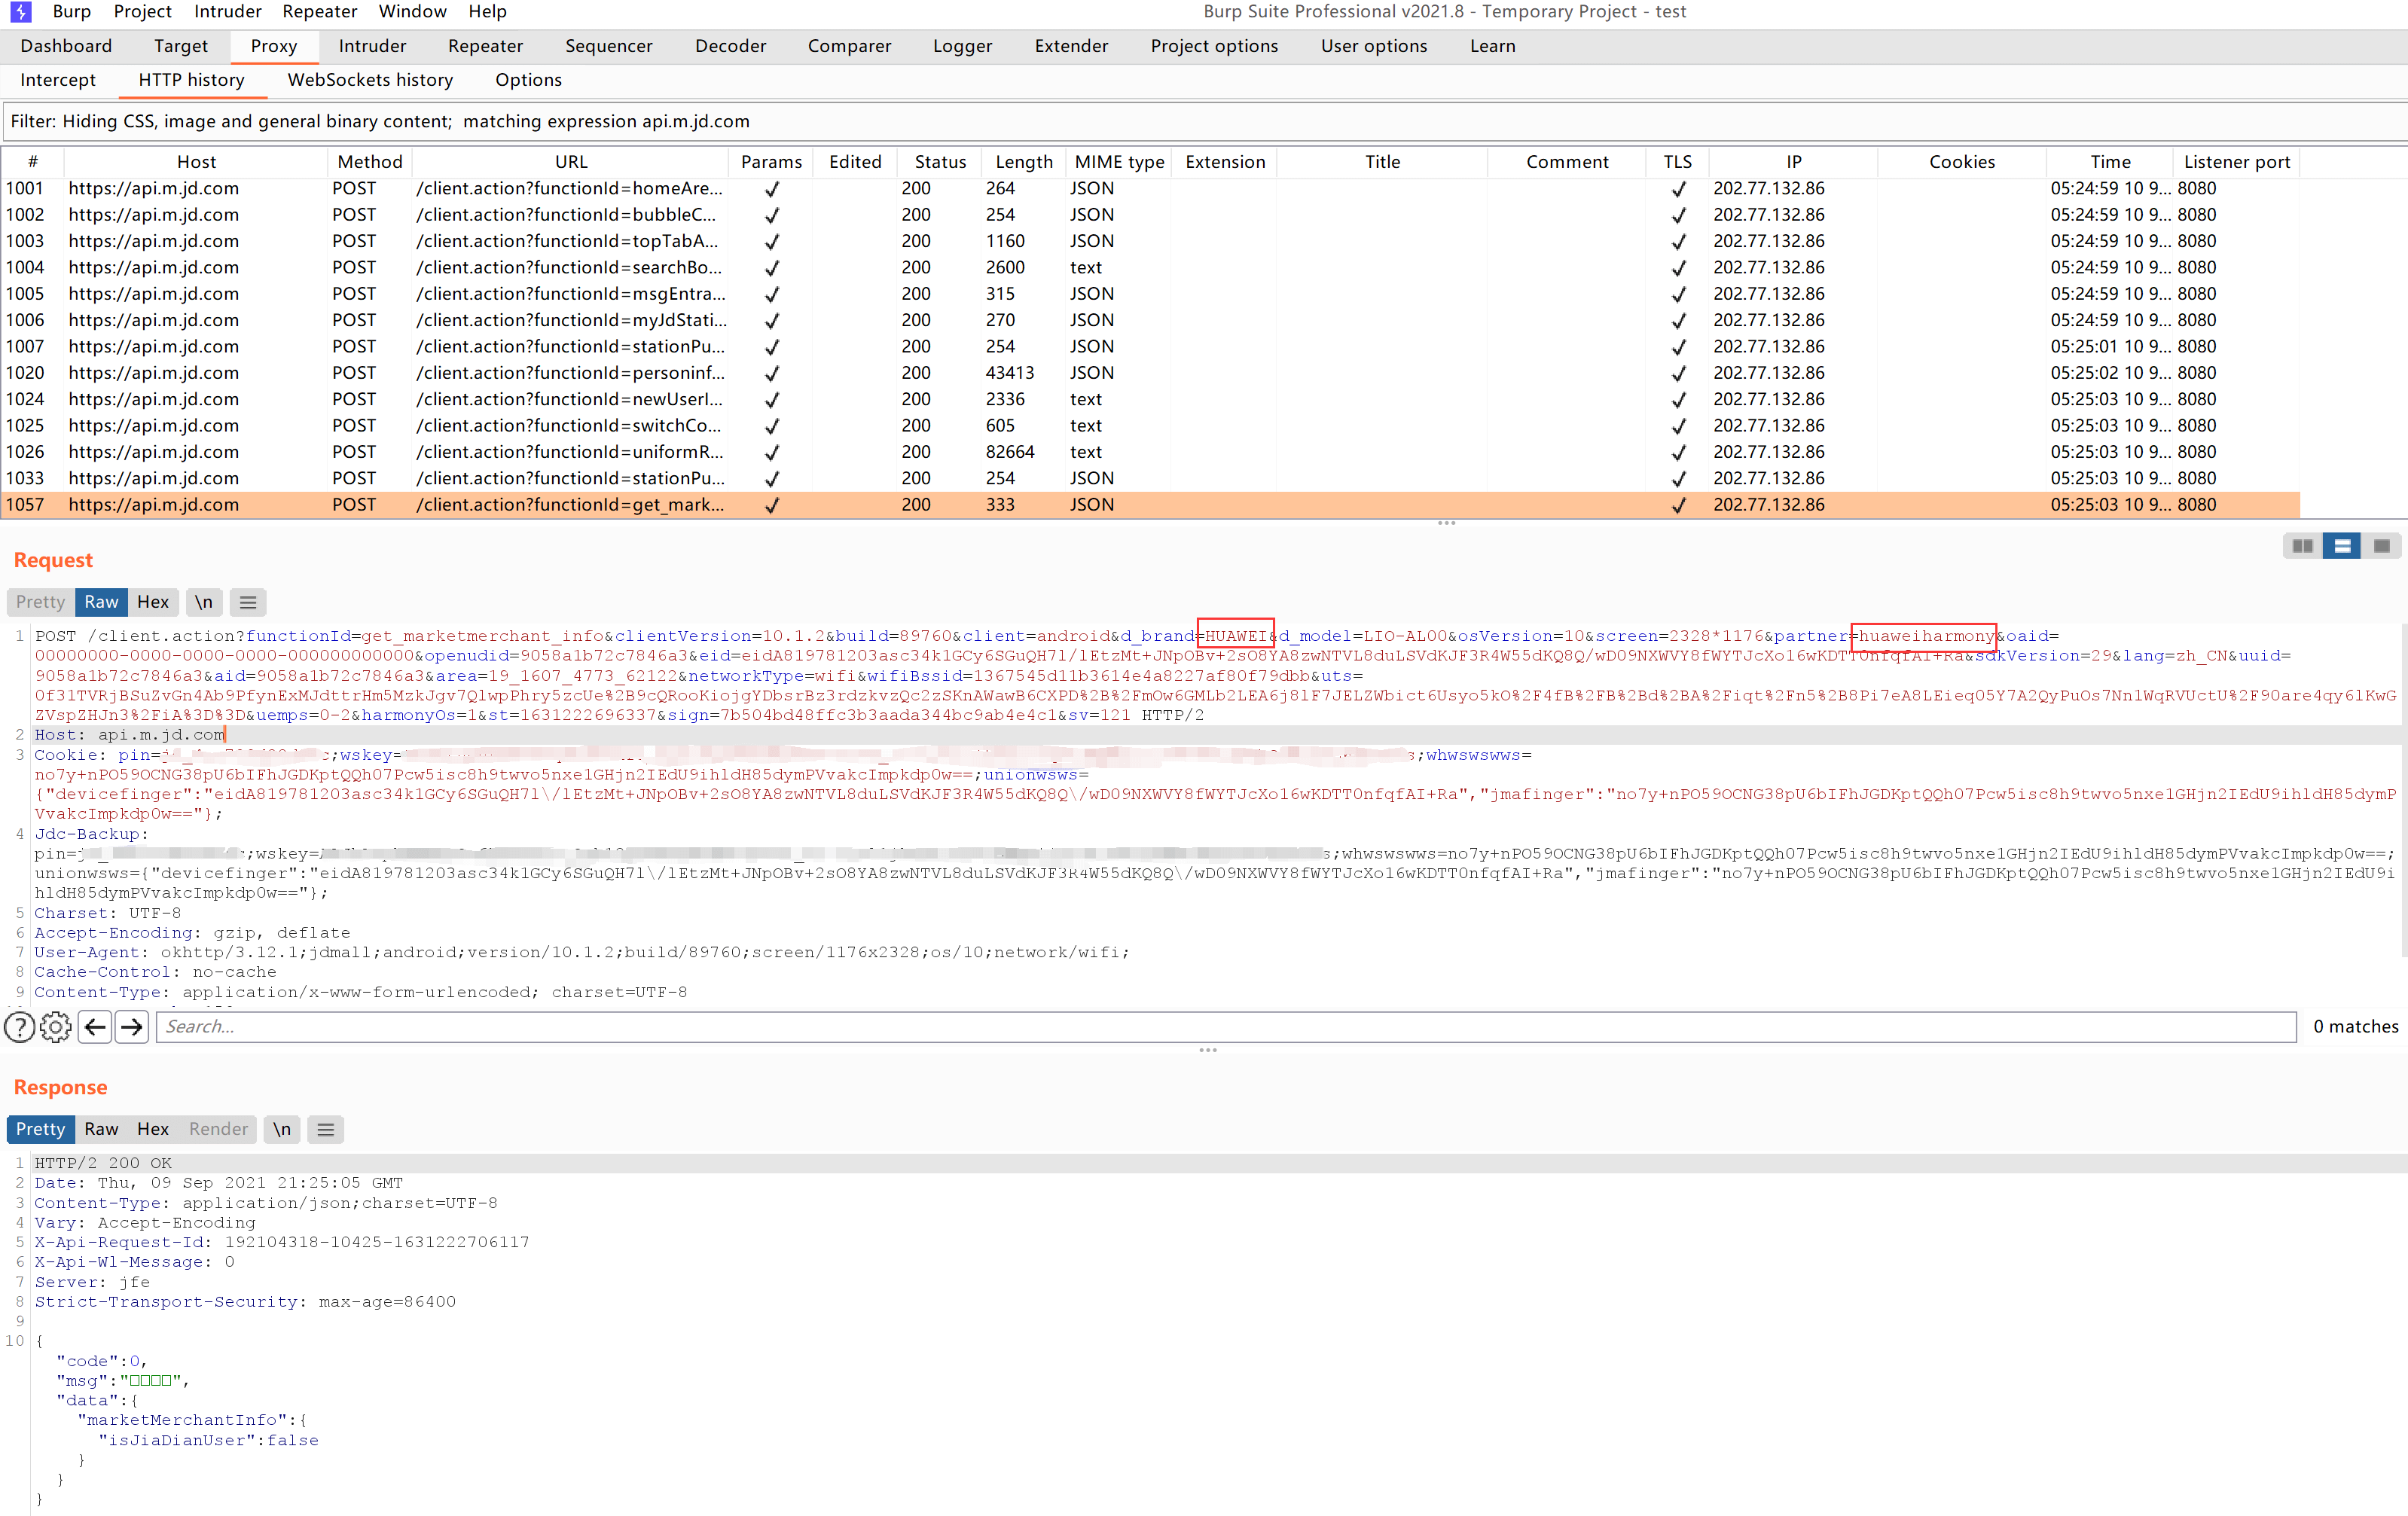Image resolution: width=2408 pixels, height=1516 pixels.
Task: Sort history by URL column
Action: click(571, 162)
